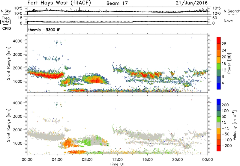240x166 pixels.
Task: Click the 'N.Sky' legend label
Action: [x=6, y=11]
